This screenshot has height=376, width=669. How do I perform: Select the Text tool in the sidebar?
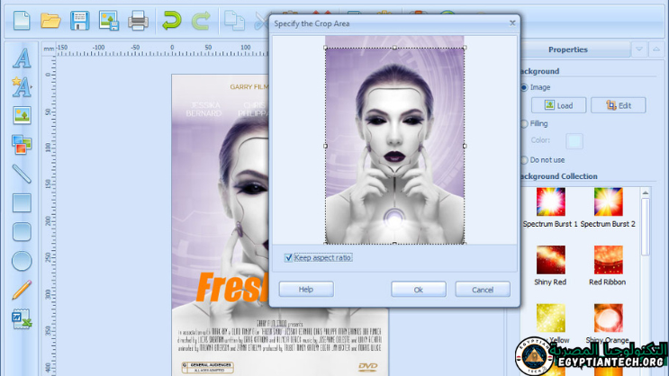pos(22,58)
